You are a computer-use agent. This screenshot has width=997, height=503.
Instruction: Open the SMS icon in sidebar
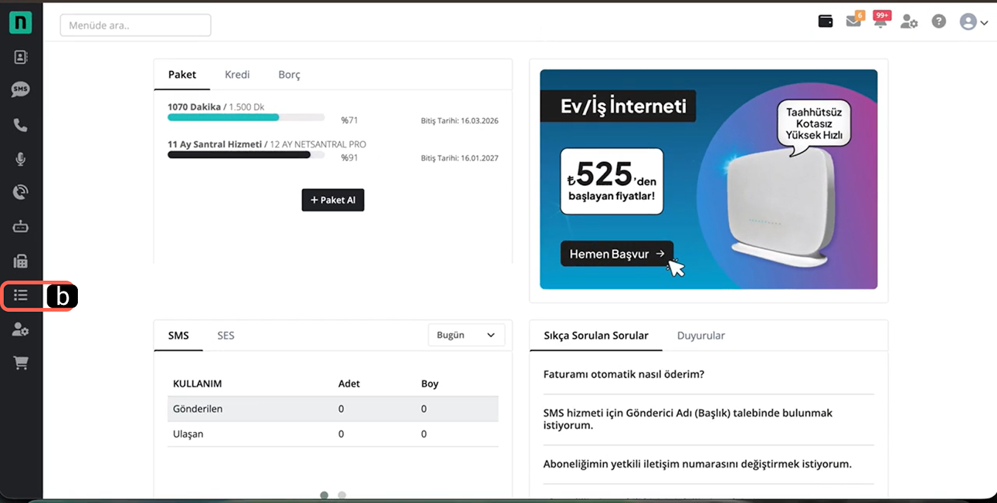click(x=21, y=90)
